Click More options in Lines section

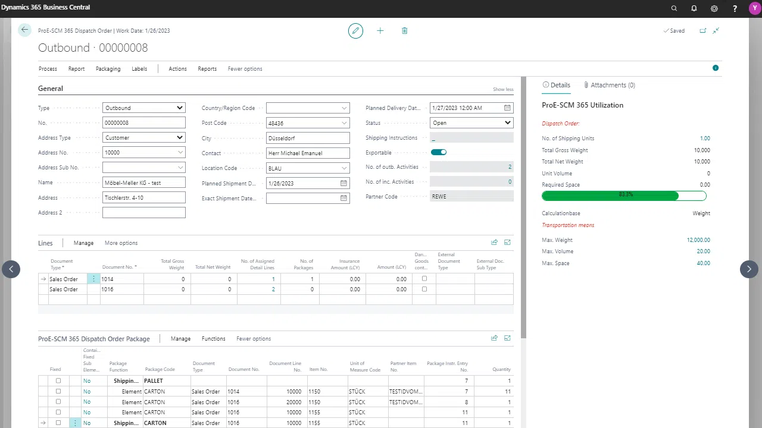[x=121, y=243]
